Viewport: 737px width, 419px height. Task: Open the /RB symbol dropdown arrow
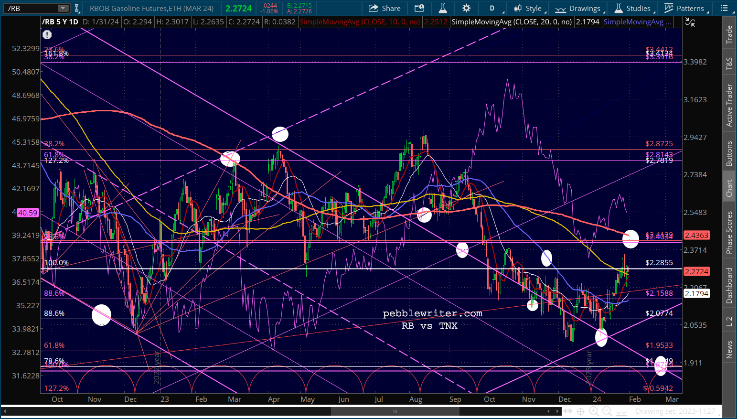[63, 8]
